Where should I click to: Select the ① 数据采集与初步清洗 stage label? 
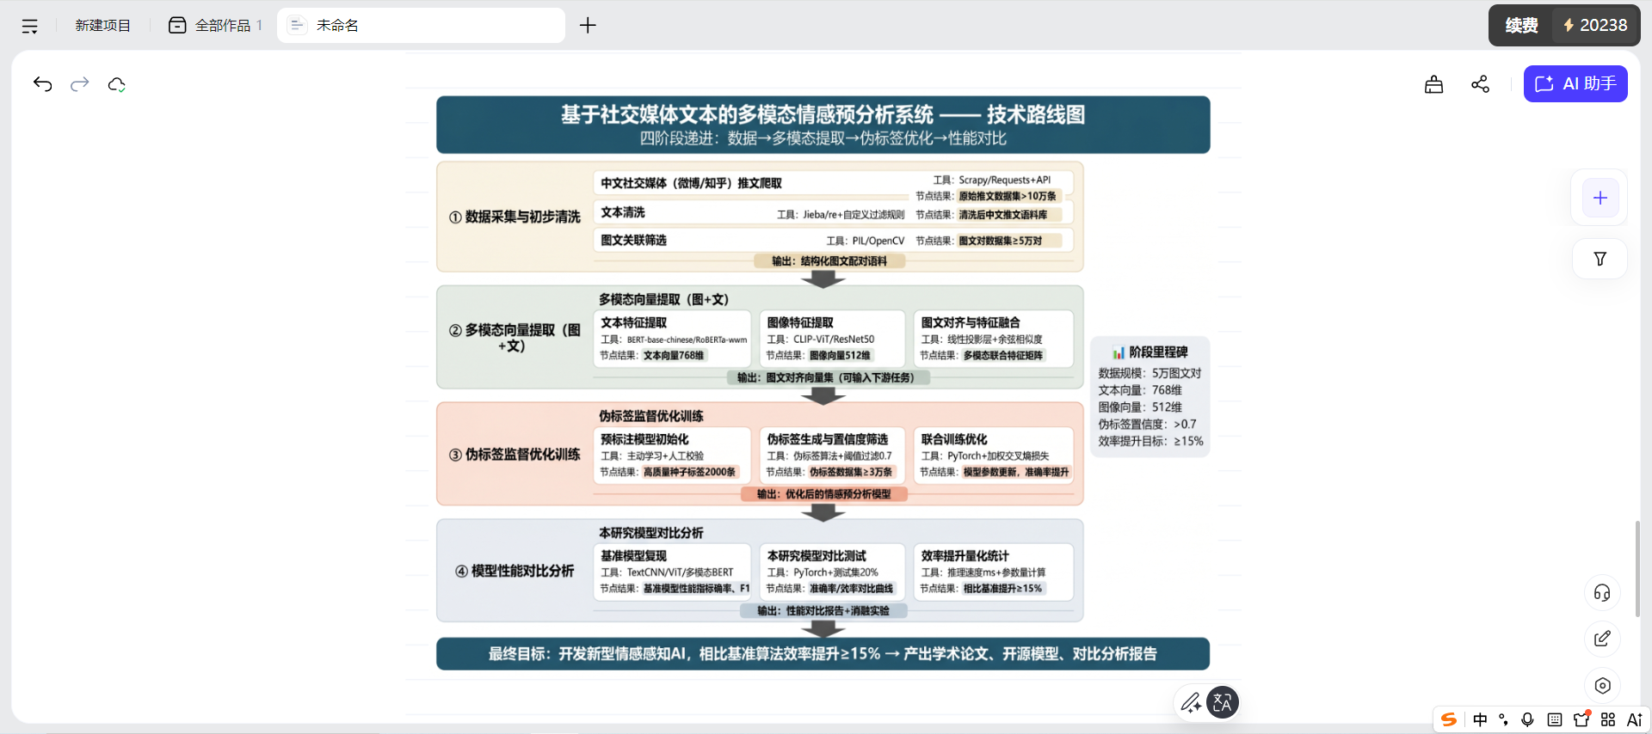click(x=515, y=217)
